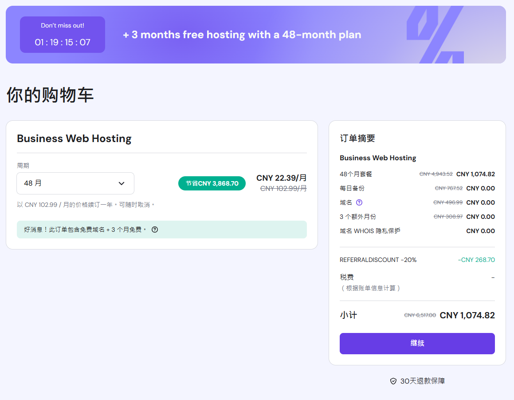Screen dimensions: 514x400
Task: Click the 3 个额外月份 line item
Action: [x=358, y=217]
